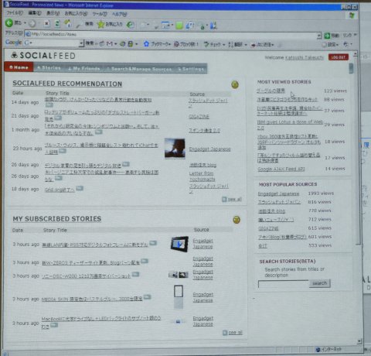Open Engadget Japanese in Most Popular Sources
Screen dimensions: 371x356
click(278, 193)
